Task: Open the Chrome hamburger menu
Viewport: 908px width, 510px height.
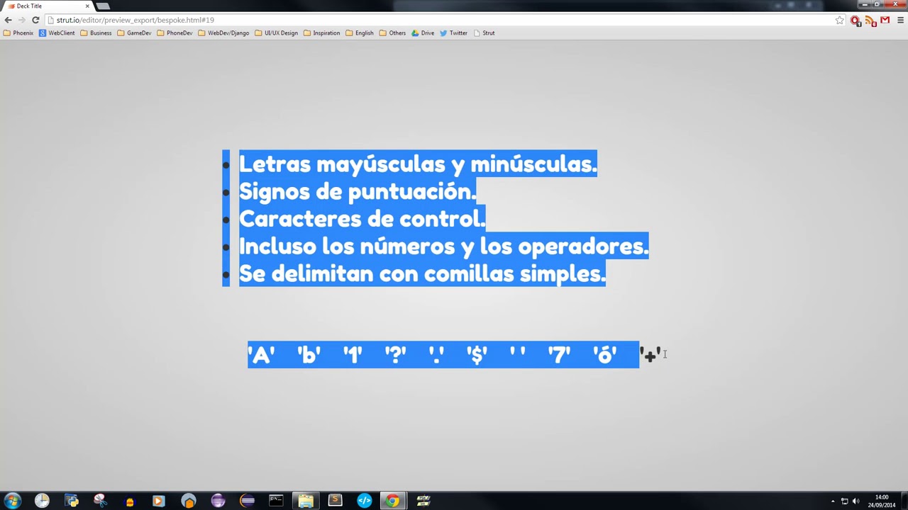Action: [x=900, y=20]
